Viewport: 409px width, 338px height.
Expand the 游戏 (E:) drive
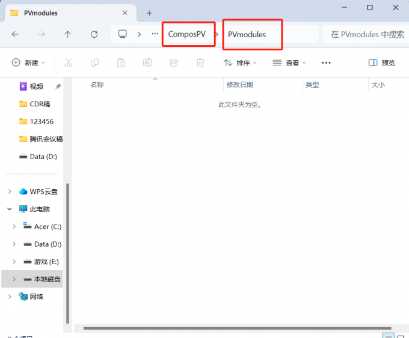pos(14,261)
